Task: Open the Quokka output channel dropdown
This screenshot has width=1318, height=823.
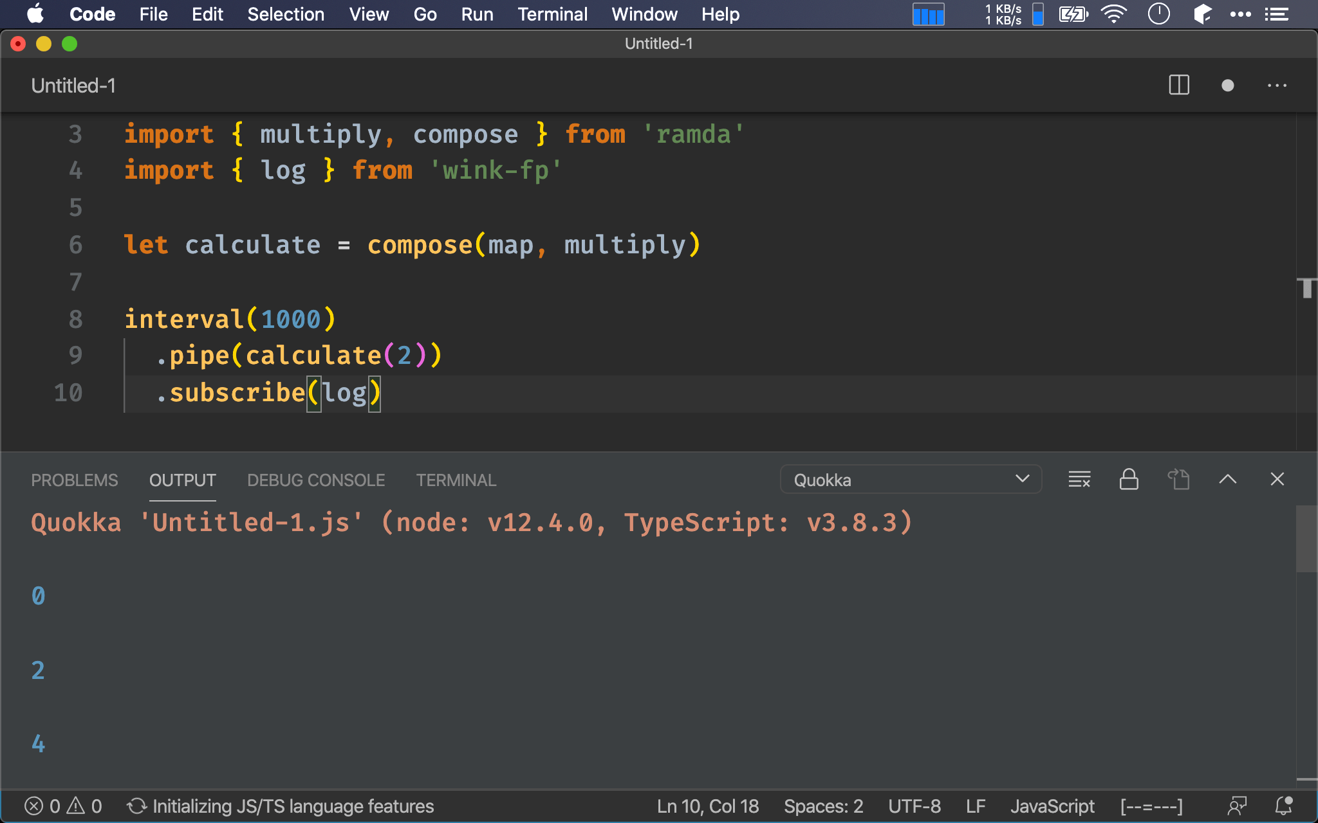Action: coord(911,480)
